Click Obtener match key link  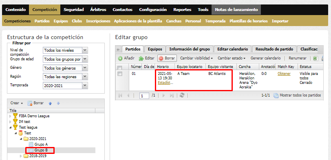[284, 74]
